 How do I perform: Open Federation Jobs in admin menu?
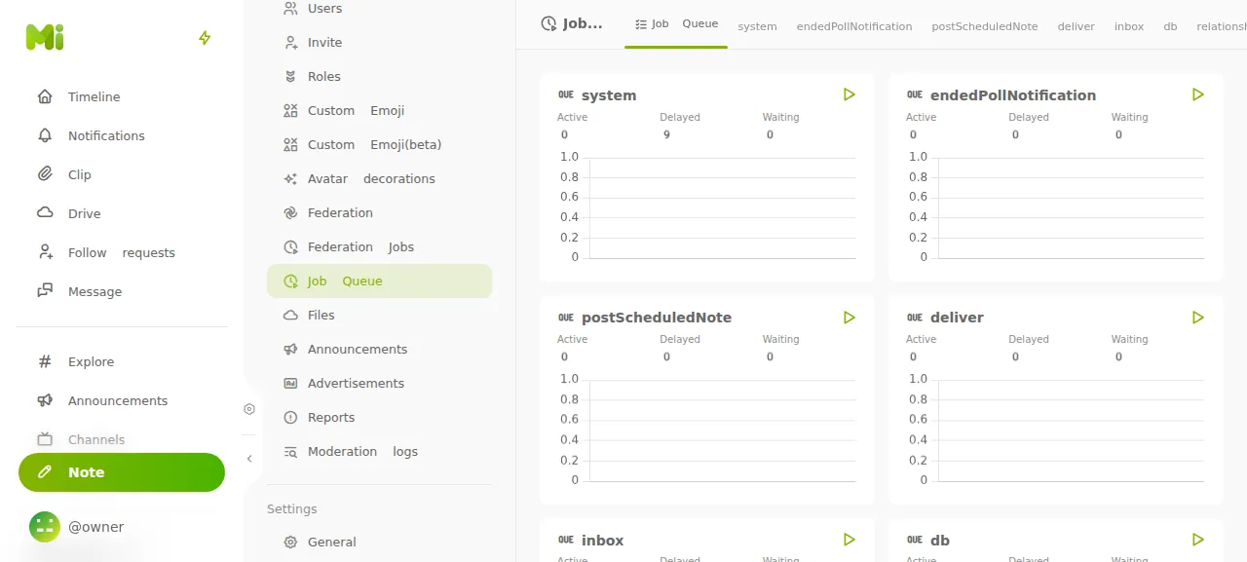[379, 247]
